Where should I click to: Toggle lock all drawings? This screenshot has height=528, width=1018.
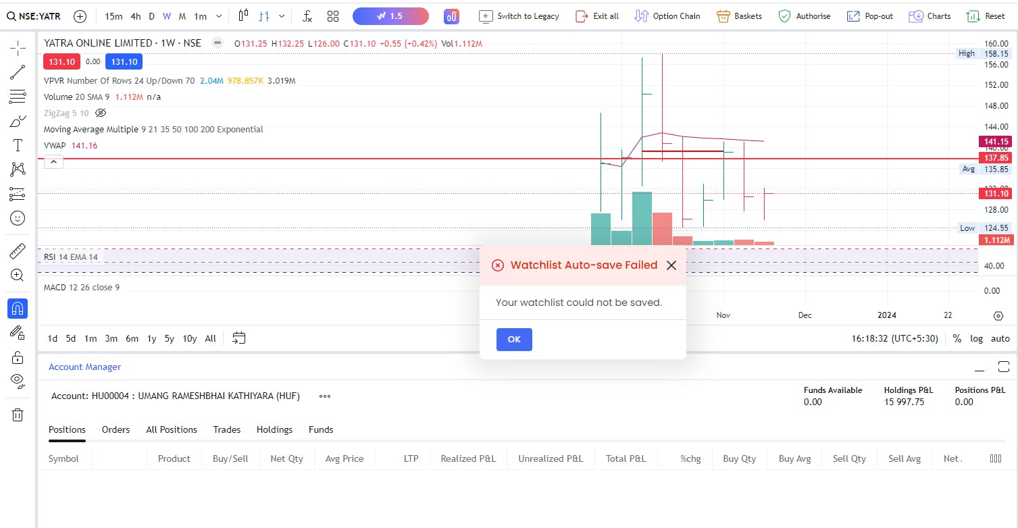[18, 357]
